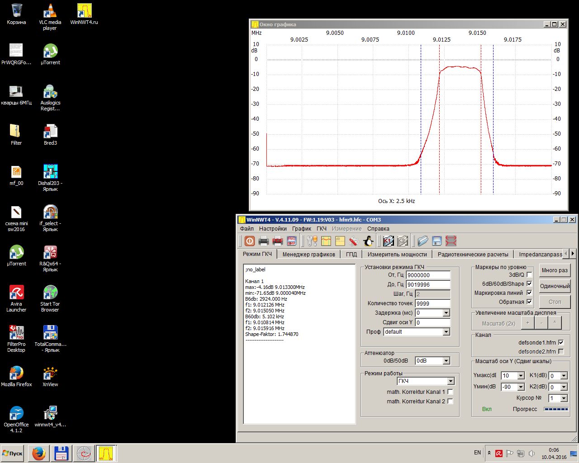The width and height of the screenshot is (579, 463).
Task: Enable the 3dB/Q marker checkbox
Action: coord(529,274)
